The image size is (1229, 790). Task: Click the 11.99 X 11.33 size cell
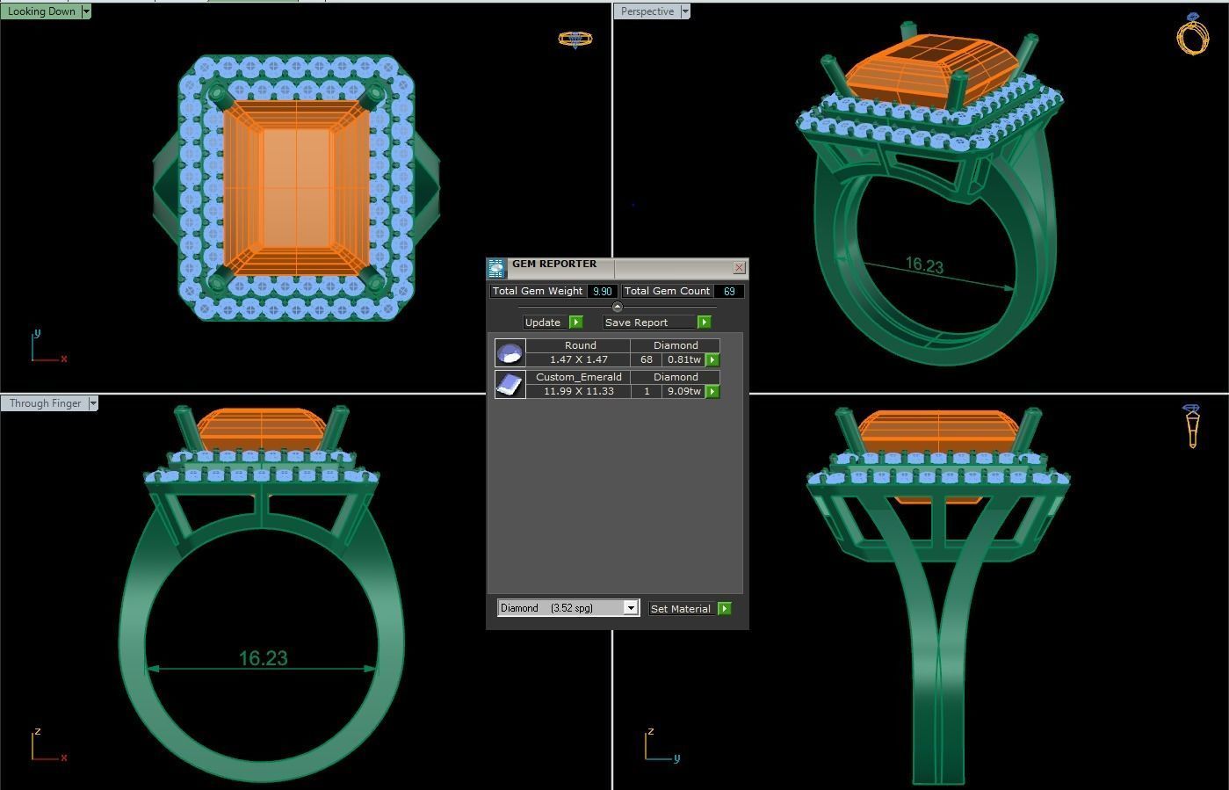(x=579, y=391)
